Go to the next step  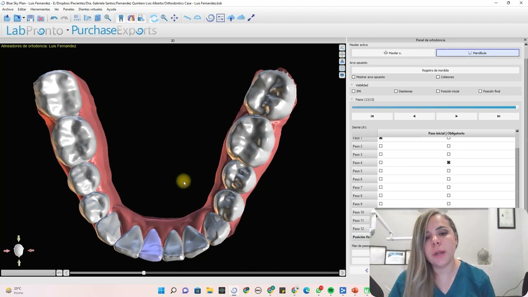point(456,116)
